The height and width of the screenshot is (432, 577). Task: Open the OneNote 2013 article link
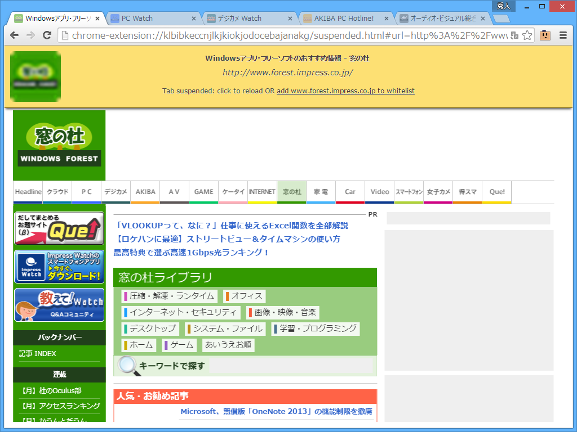276,411
